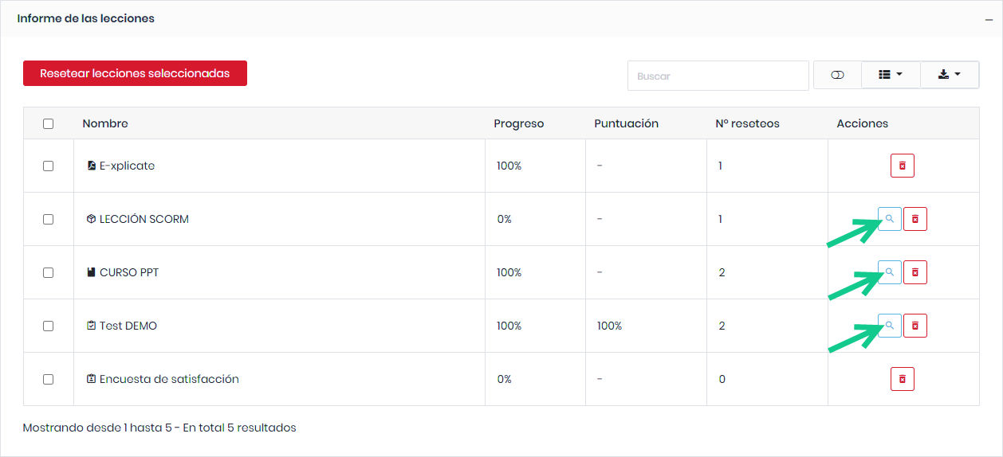The height and width of the screenshot is (457, 1003).
Task: Sort by the Progreso column header
Action: pos(518,123)
